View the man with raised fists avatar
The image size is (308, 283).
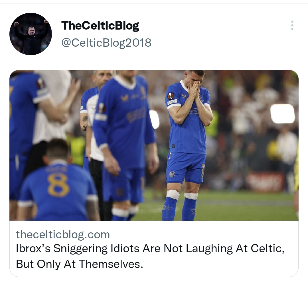pos(31,34)
